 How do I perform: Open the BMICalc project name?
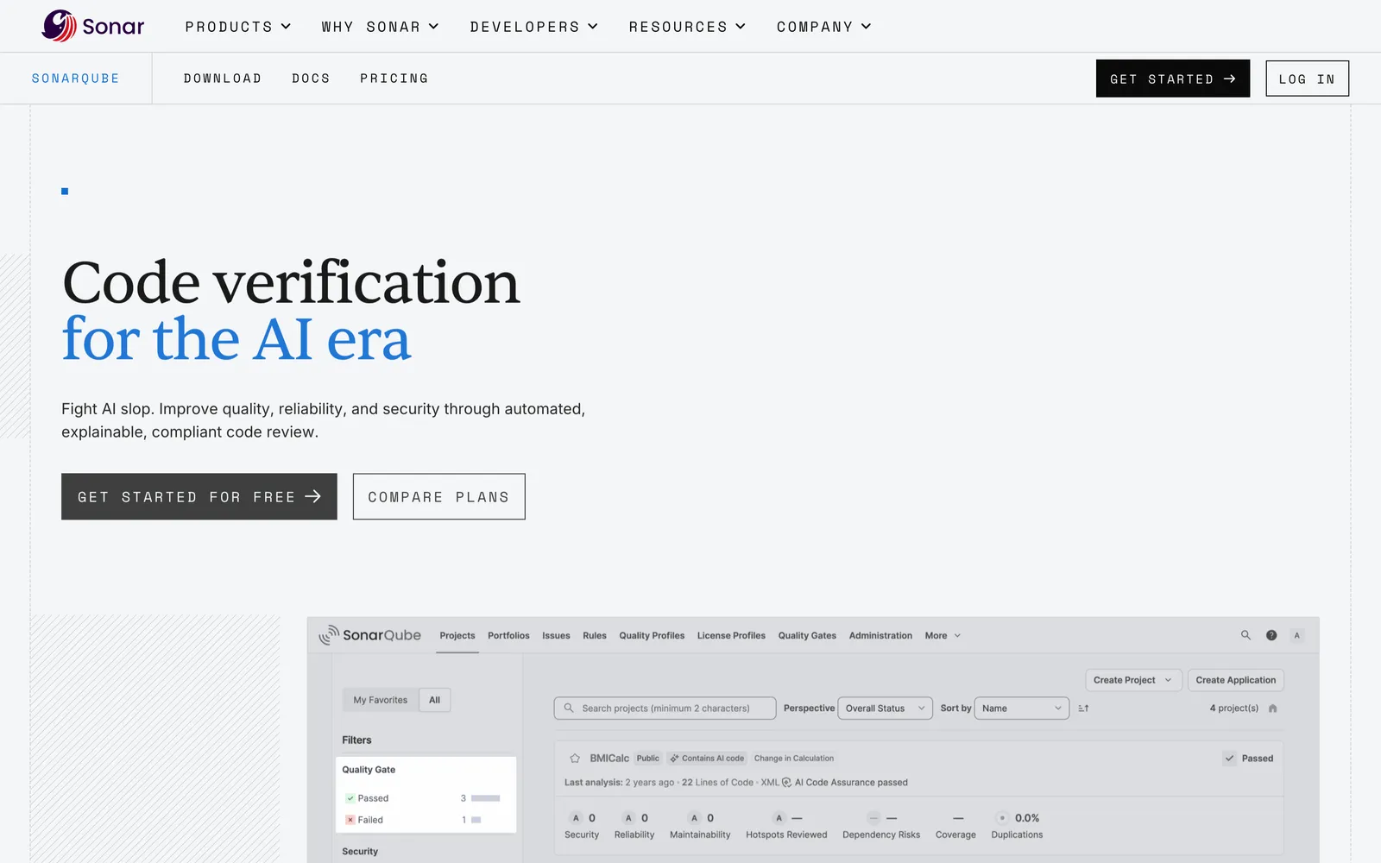609,759
